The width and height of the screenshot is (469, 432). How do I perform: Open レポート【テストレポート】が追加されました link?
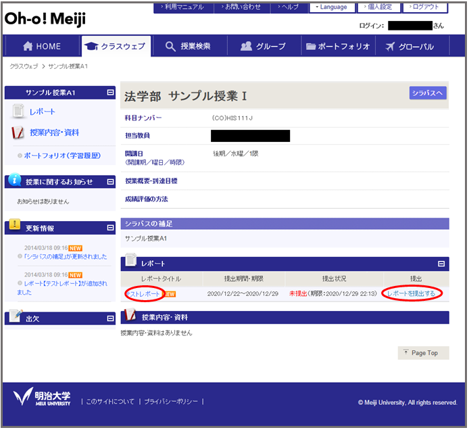click(62, 287)
